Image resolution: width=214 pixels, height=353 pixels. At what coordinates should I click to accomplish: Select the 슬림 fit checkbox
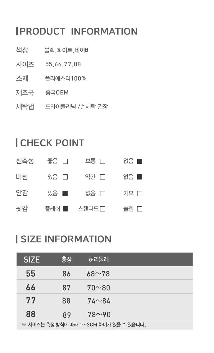[140, 209]
